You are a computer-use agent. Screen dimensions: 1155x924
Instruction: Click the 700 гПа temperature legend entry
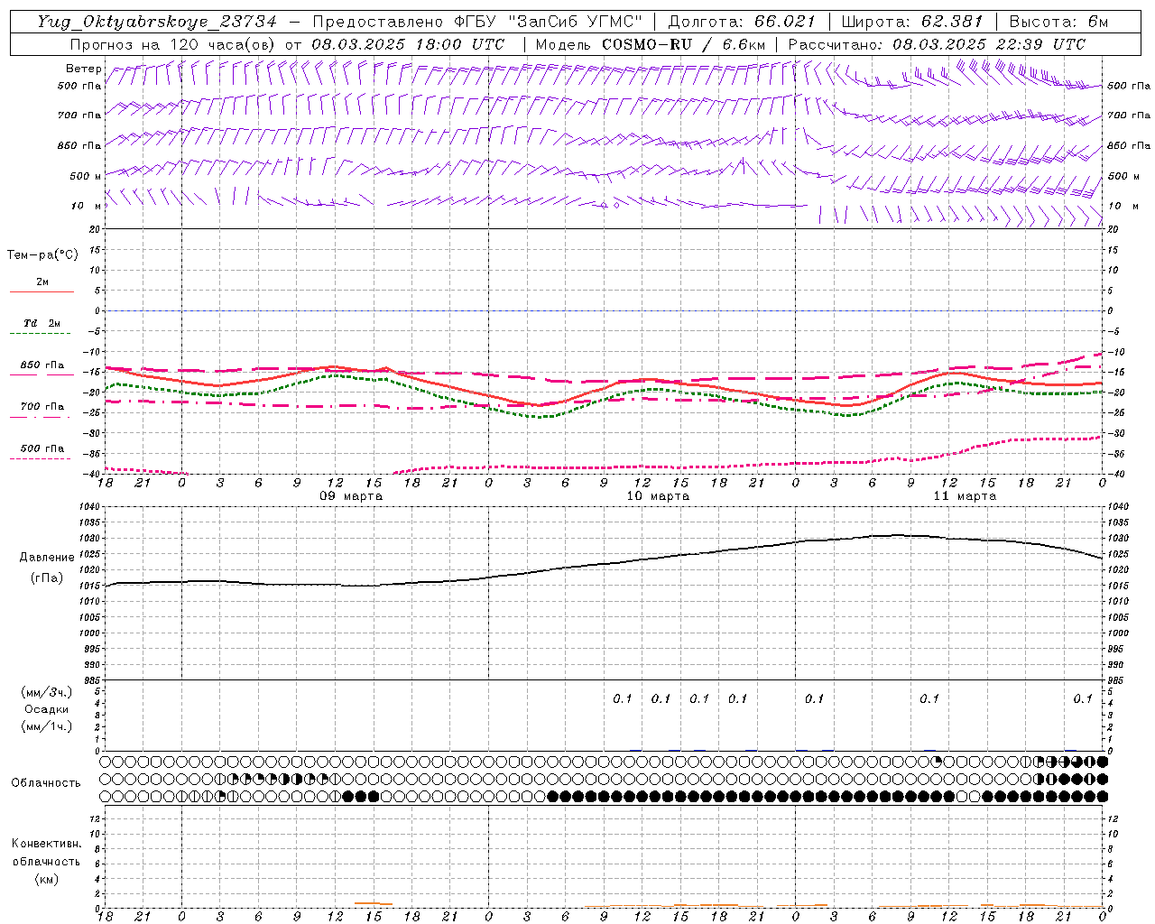42,407
